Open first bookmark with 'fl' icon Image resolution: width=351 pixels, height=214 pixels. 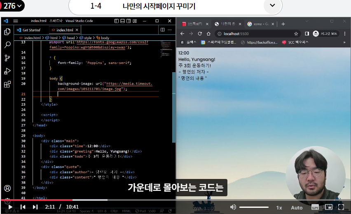(x=188, y=42)
